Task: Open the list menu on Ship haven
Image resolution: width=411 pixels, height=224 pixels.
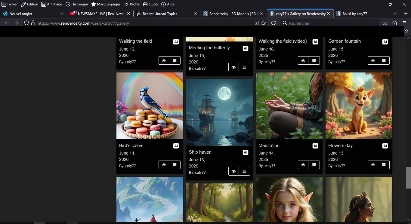Action: [x=244, y=171]
